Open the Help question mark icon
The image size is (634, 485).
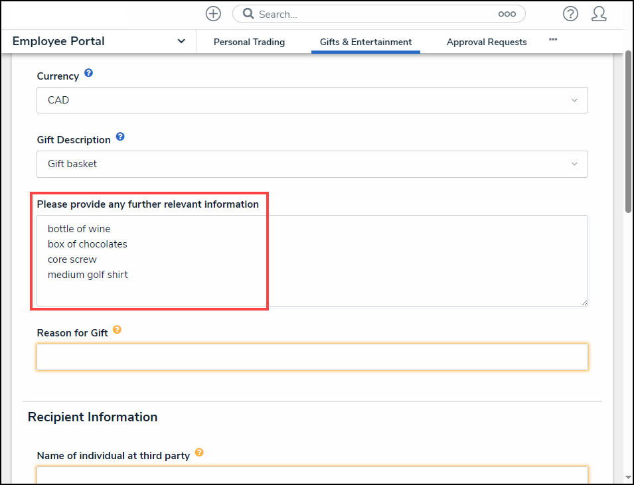(570, 14)
